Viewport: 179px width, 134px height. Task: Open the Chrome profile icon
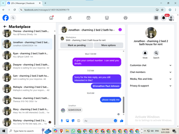[170, 10]
